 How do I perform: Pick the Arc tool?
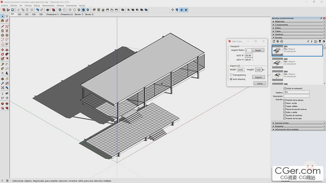pyautogui.click(x=3, y=40)
